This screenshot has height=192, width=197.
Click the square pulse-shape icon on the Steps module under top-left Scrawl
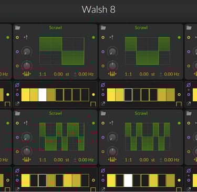(x=93, y=104)
